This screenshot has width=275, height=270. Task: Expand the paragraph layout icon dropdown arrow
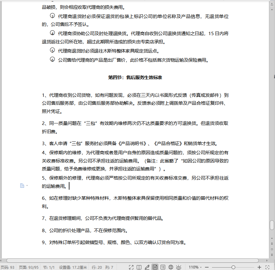point(27,186)
